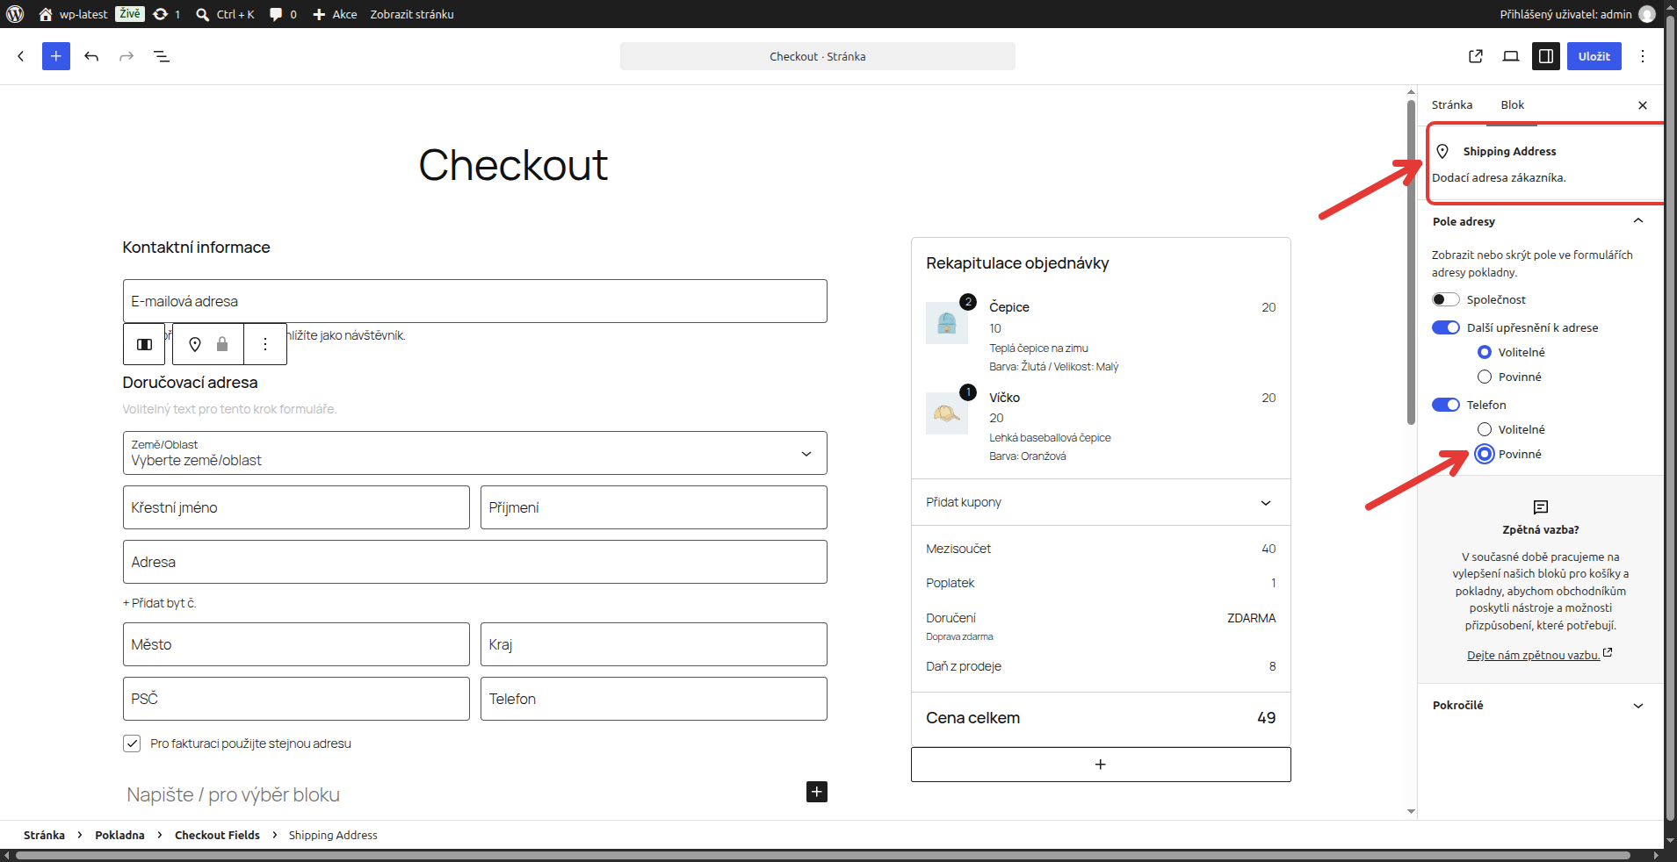Screen dimensions: 1677x862
Task: Open page in new tab icon
Action: [1476, 56]
